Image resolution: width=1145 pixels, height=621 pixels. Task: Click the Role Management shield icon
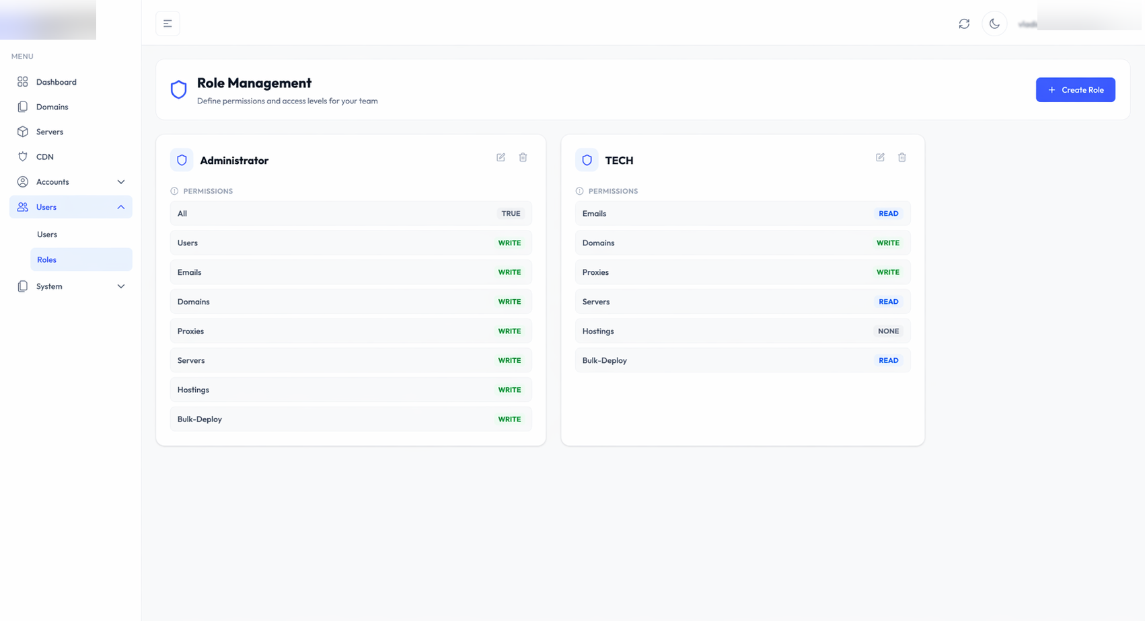pos(178,89)
